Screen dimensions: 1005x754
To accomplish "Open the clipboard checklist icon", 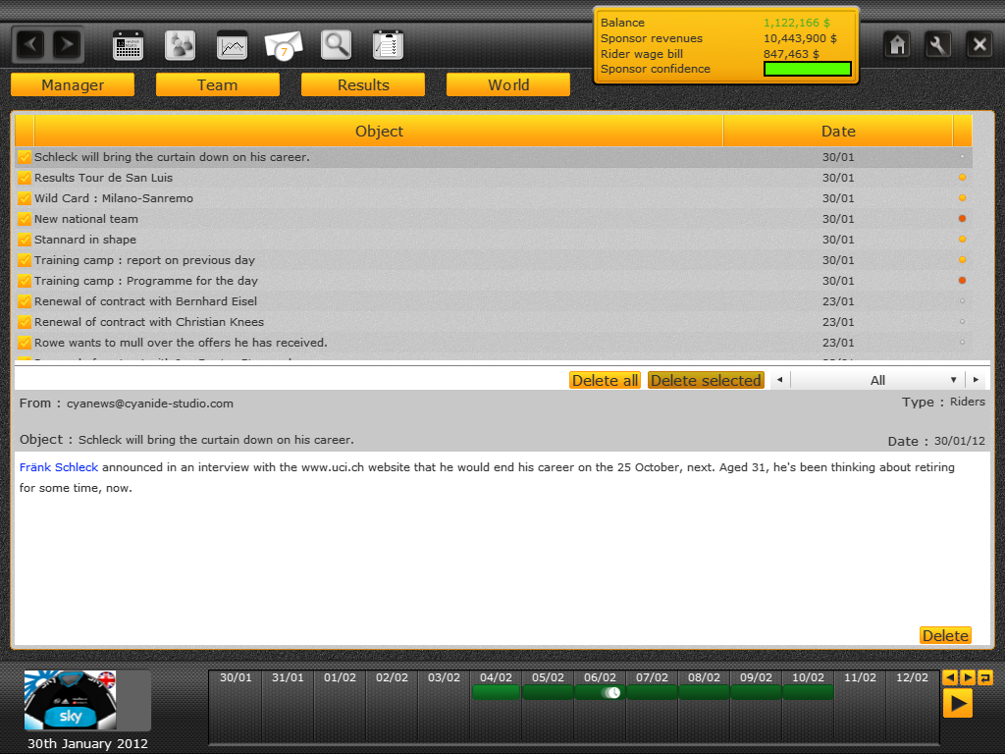I will (x=389, y=45).
